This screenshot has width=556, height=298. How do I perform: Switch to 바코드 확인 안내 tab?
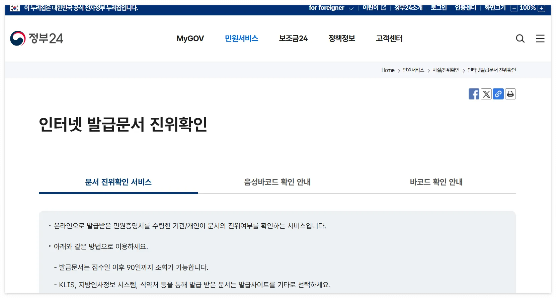point(436,182)
